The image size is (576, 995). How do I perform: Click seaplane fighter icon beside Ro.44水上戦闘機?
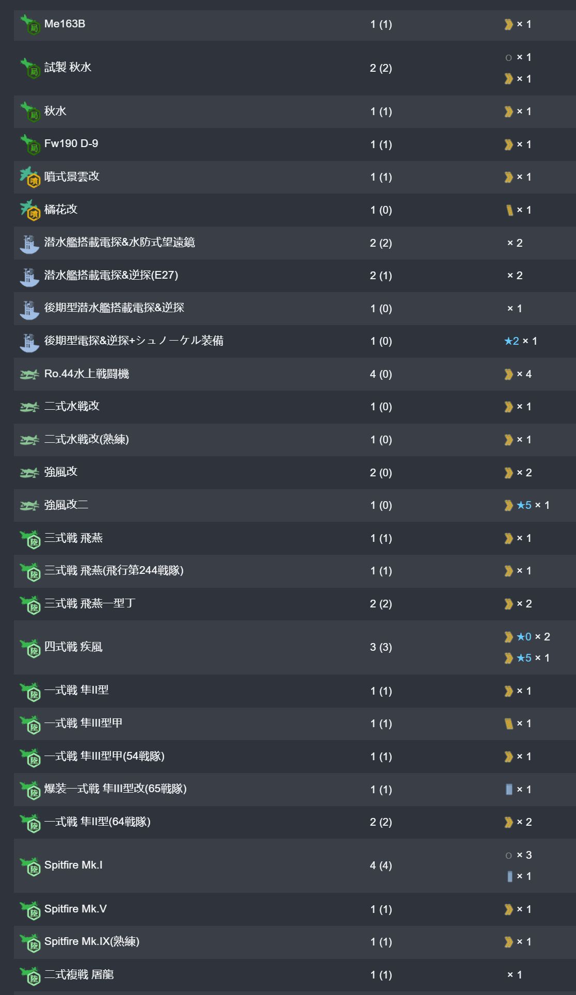[x=29, y=374]
